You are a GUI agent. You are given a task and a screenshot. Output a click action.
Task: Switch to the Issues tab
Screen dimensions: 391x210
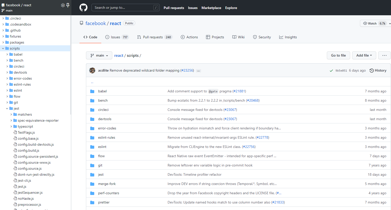(117, 37)
